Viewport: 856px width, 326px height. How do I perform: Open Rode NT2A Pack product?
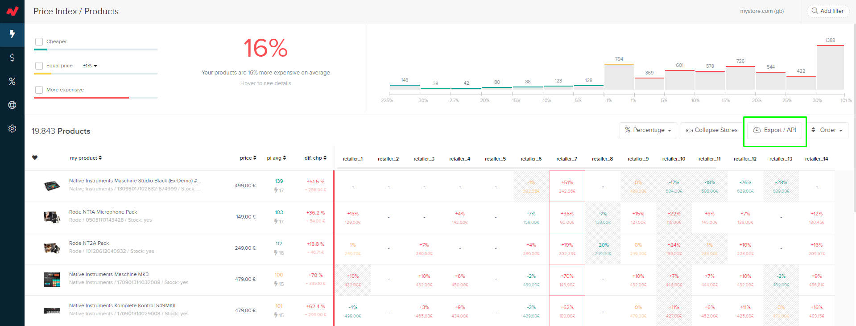(x=89, y=243)
